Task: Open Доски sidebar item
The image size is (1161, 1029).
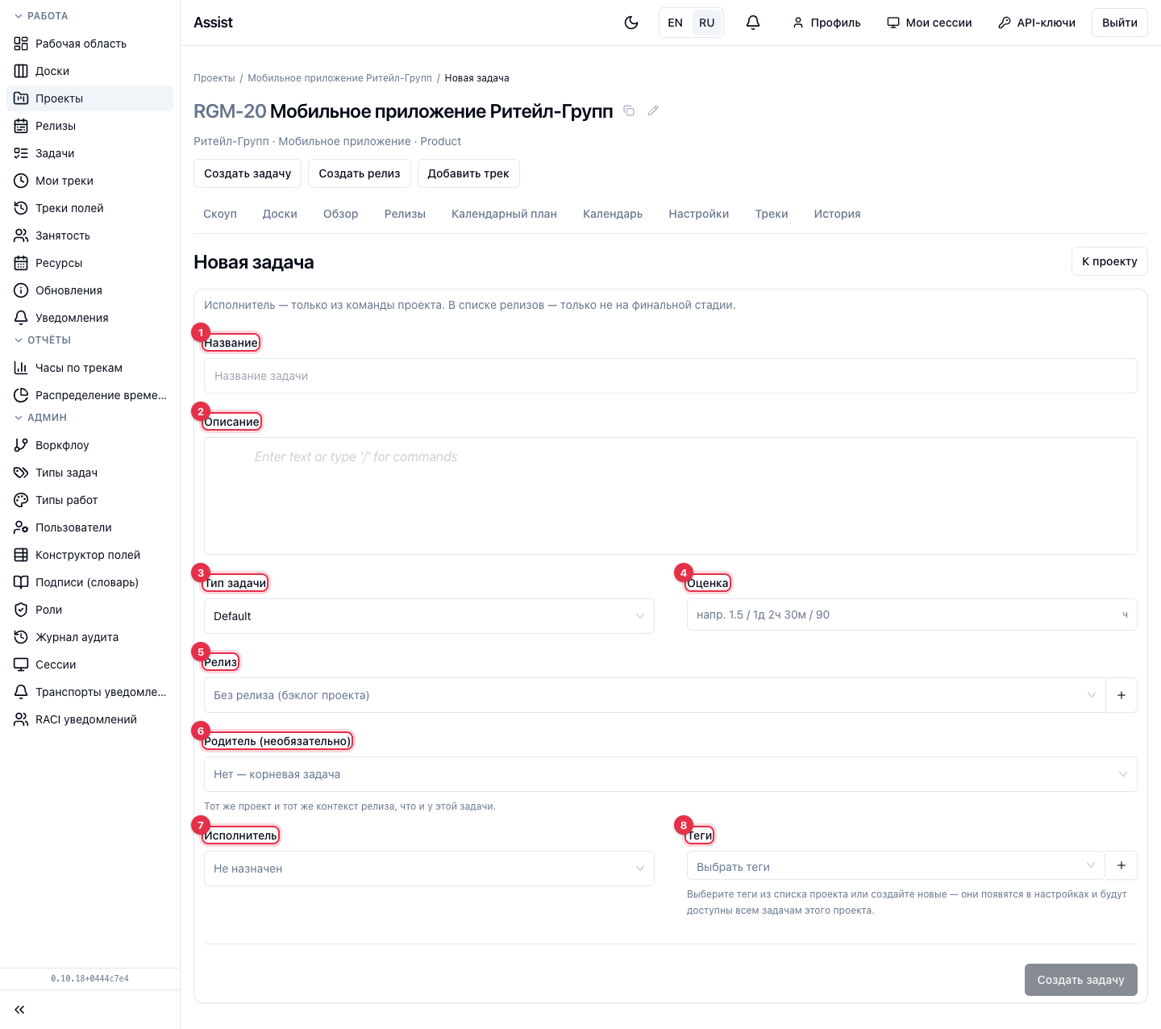Action: 89,71
